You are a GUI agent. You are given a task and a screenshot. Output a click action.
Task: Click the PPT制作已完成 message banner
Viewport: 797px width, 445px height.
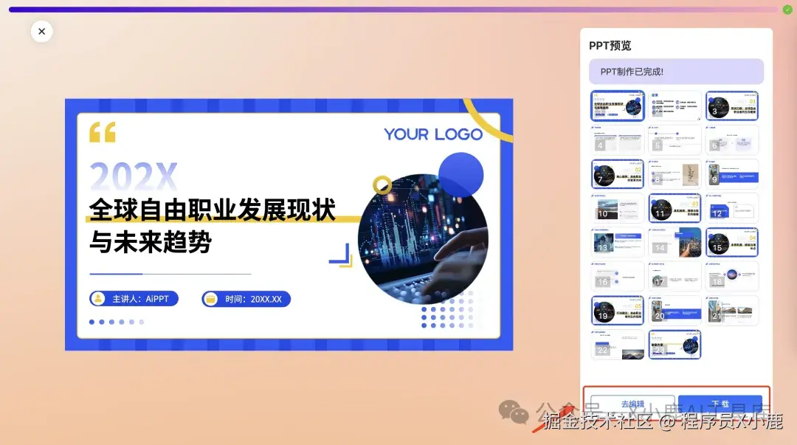[675, 71]
